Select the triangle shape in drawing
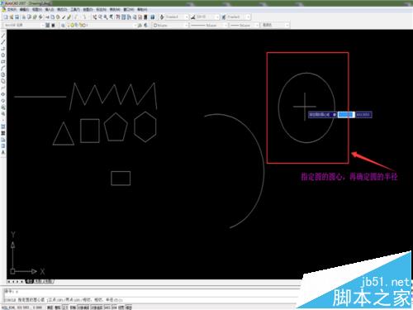This screenshot has height=310, width=413. (x=64, y=134)
